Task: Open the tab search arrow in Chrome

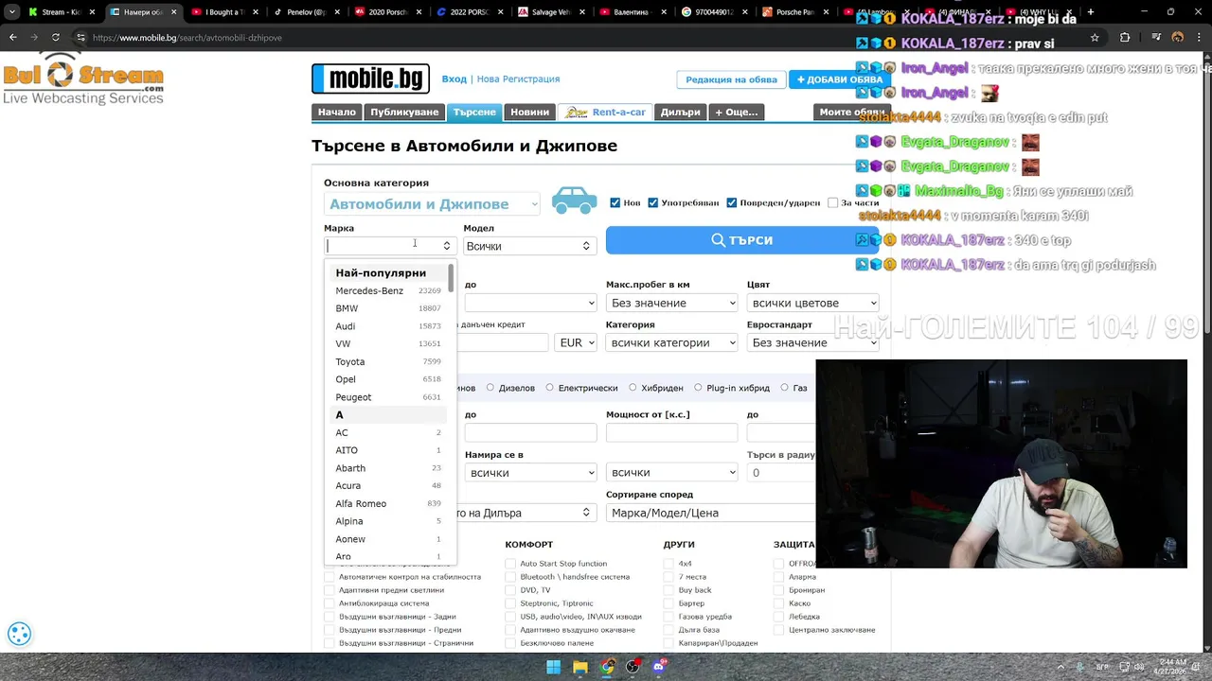Action: [11, 12]
